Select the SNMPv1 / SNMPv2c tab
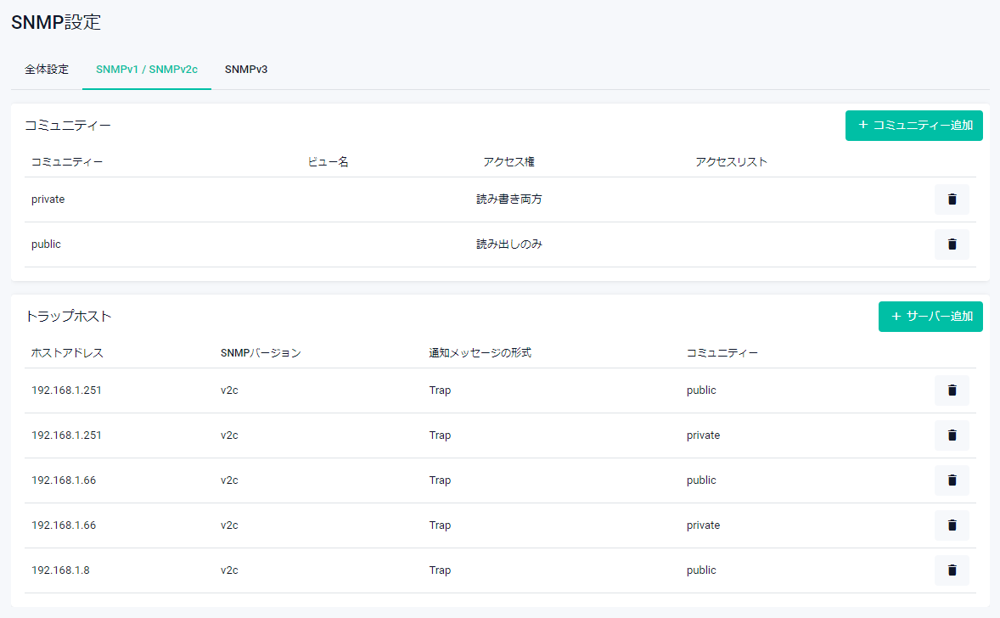The image size is (1000, 618). pyautogui.click(x=147, y=70)
